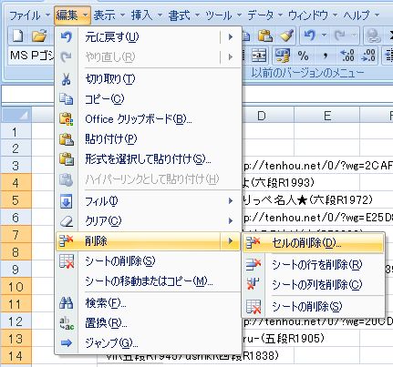Click the merge cells toolbar icon
The height and width of the screenshot is (367, 393).
tap(259, 56)
